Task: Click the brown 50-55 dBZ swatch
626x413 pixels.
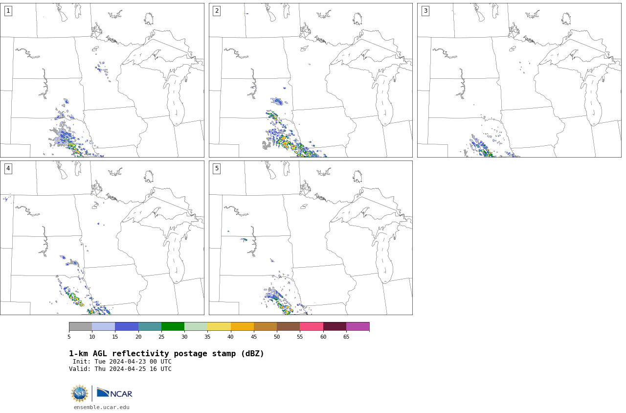Action: tap(289, 326)
